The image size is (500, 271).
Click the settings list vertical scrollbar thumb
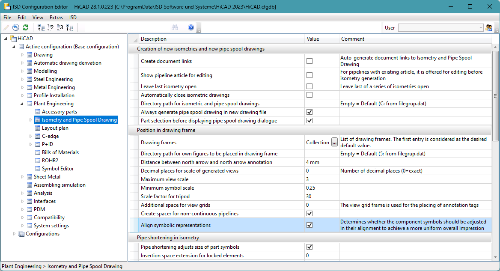tap(495, 95)
